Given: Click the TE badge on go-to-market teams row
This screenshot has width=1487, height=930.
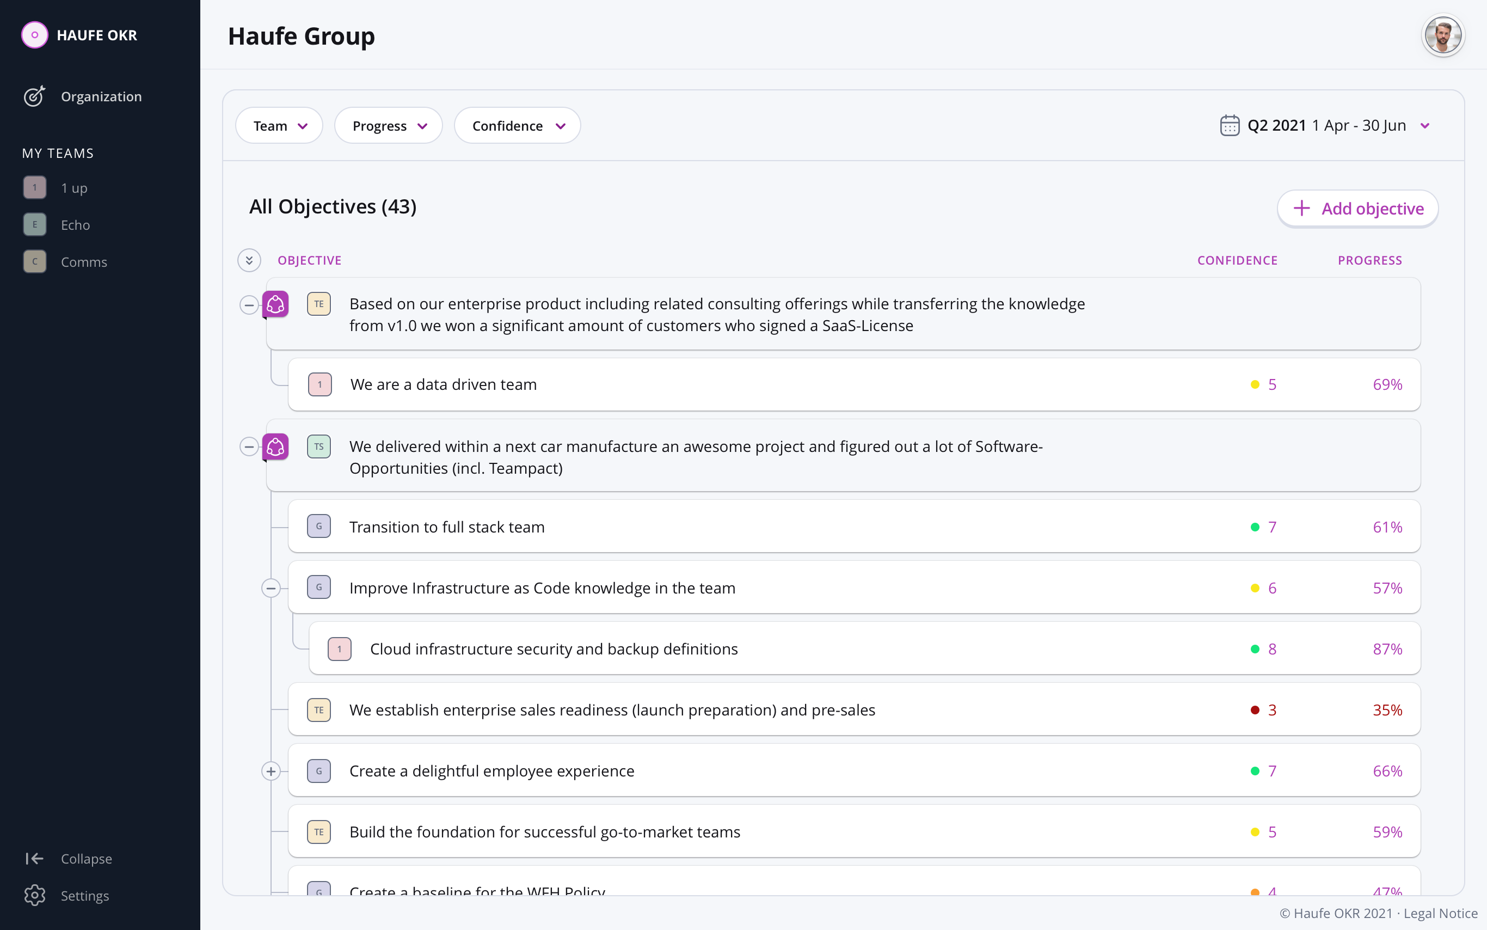Looking at the screenshot, I should click(x=319, y=831).
